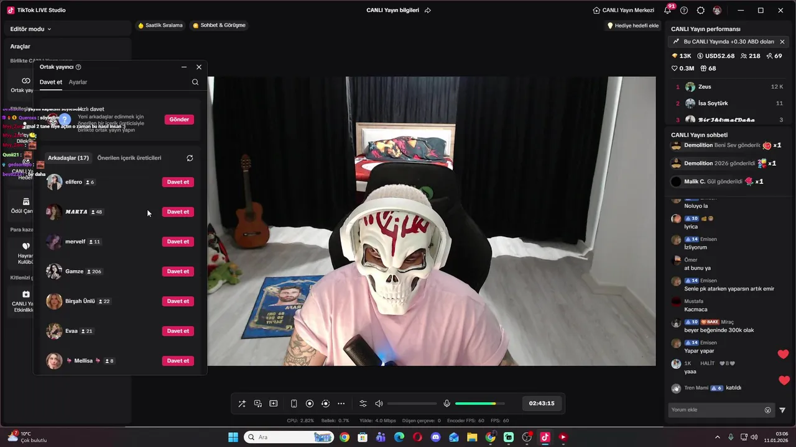The width and height of the screenshot is (796, 447).
Task: Click the record circle icon
Action: coord(310,404)
